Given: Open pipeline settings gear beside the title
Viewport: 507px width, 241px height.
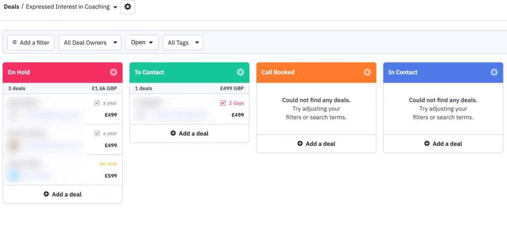Looking at the screenshot, I should [x=128, y=7].
